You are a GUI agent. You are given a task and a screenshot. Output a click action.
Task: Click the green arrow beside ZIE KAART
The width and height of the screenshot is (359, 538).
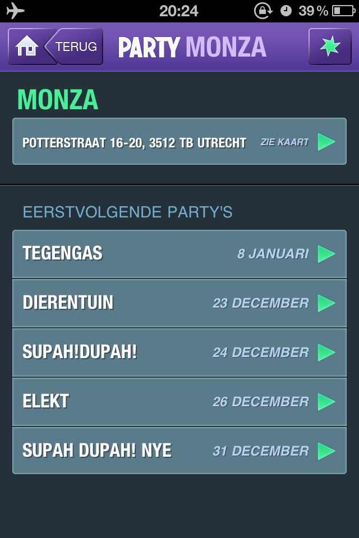[x=326, y=142]
